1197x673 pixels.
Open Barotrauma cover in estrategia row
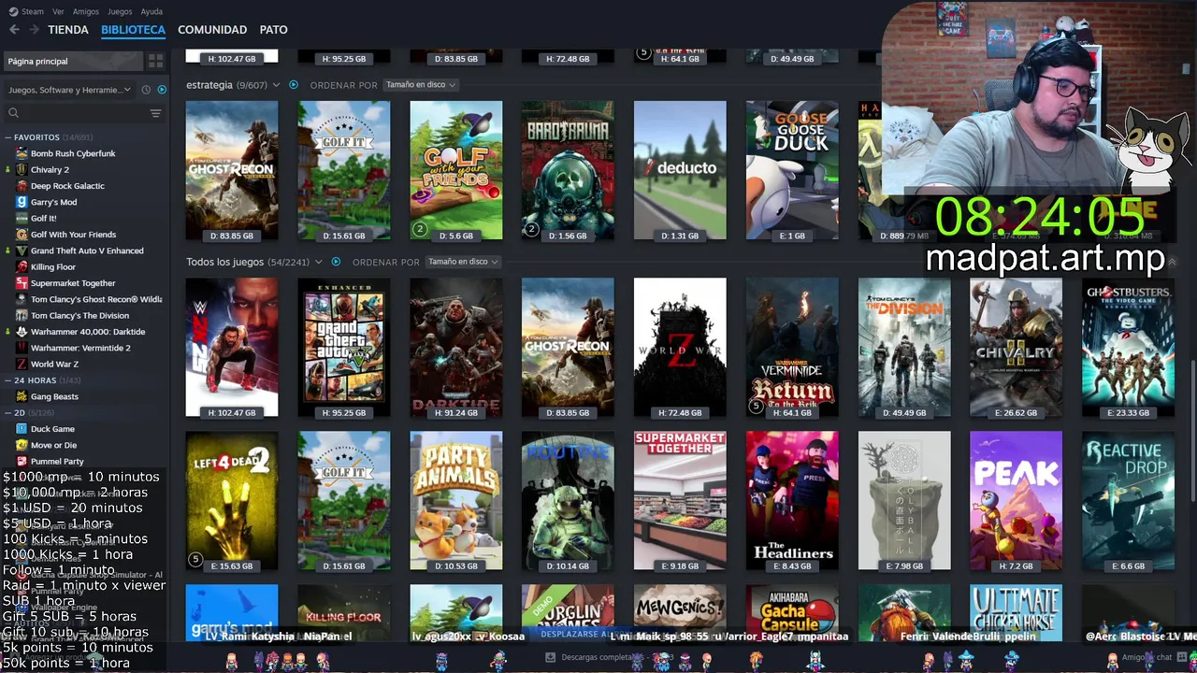coord(568,170)
